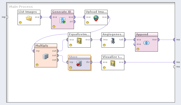The height and width of the screenshot is (105, 181).
Task: Click the Visualize Image picture icon
Action: pos(113,63)
